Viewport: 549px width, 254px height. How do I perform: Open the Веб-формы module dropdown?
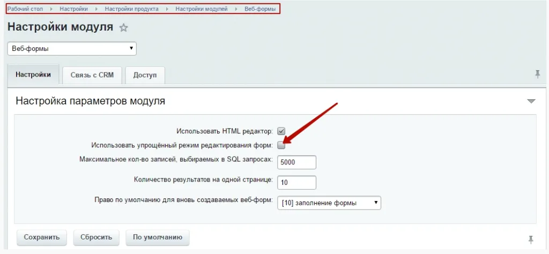click(72, 49)
